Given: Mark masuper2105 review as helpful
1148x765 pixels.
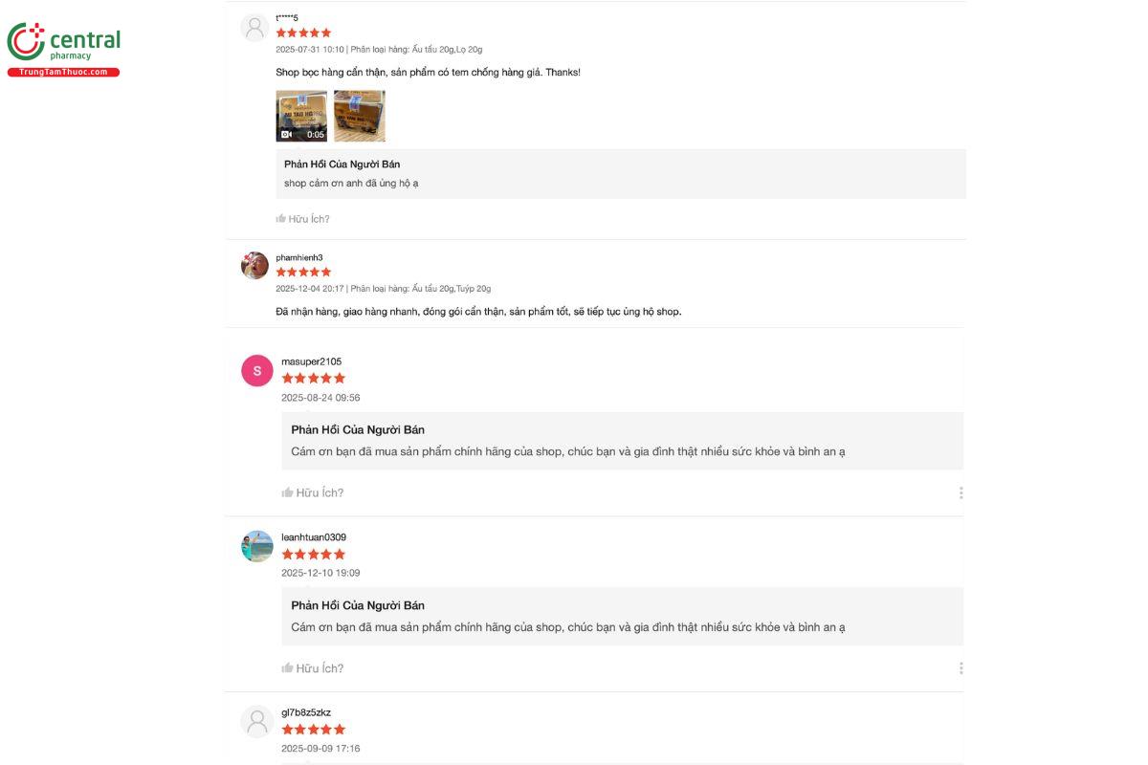Looking at the screenshot, I should [313, 492].
